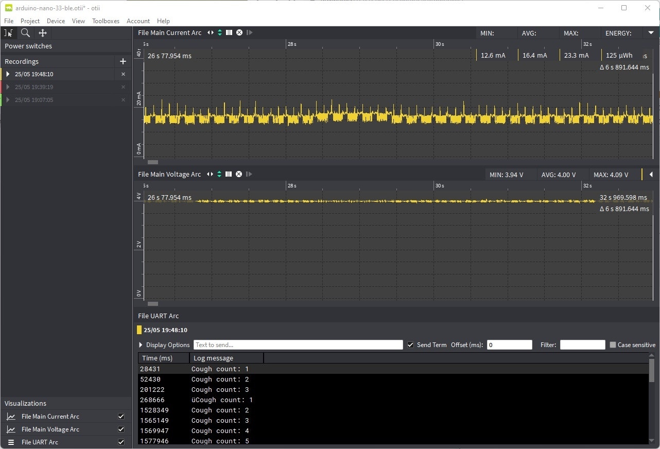The width and height of the screenshot is (660, 449).
Task: Select the cursor selection tool
Action: pyautogui.click(x=9, y=33)
